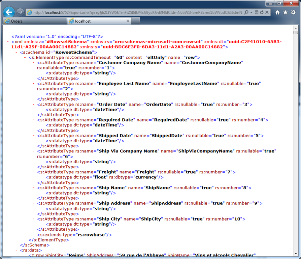Open the Tools gear menu
Image resolution: width=301 pixels, height=259 pixels.
click(x=293, y=12)
